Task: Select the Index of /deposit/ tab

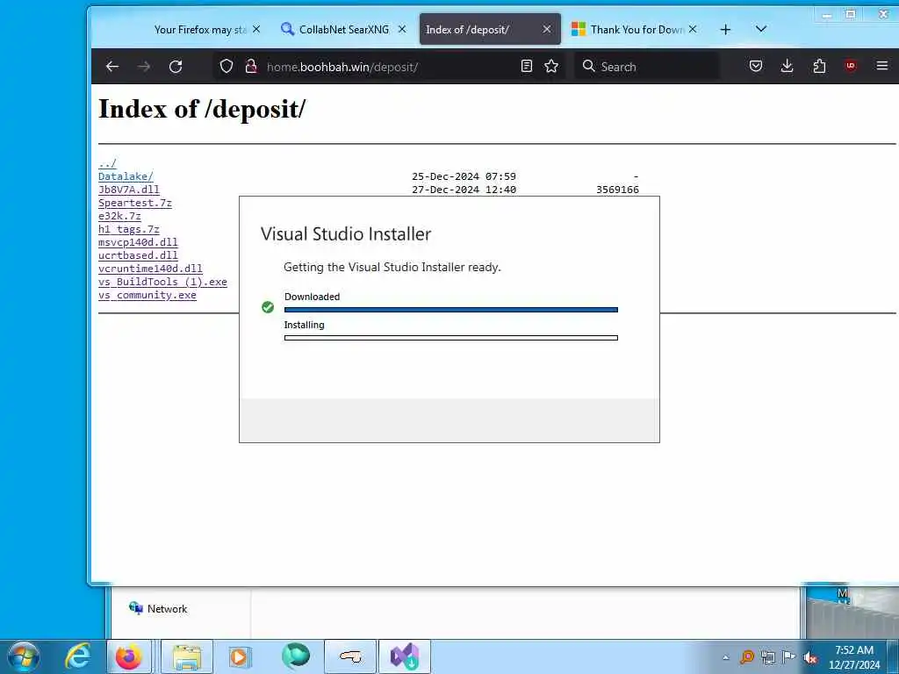Action: (x=490, y=29)
